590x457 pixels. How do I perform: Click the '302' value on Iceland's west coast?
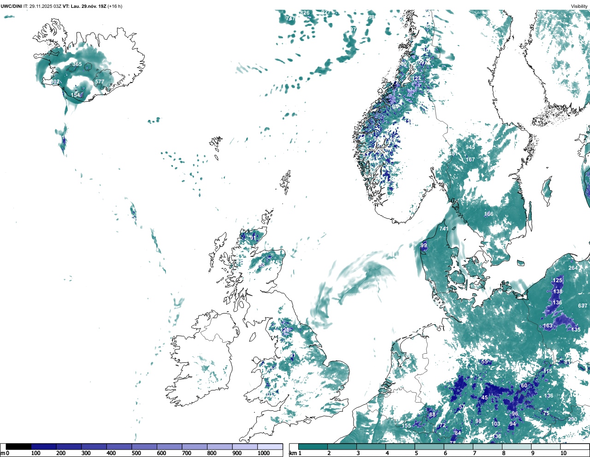pos(55,82)
